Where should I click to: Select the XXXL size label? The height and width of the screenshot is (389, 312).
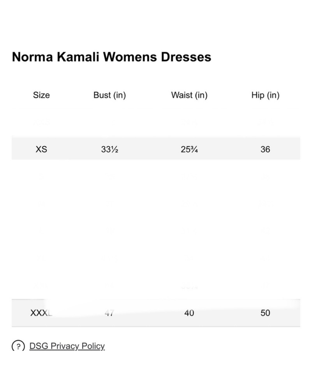pos(41,313)
